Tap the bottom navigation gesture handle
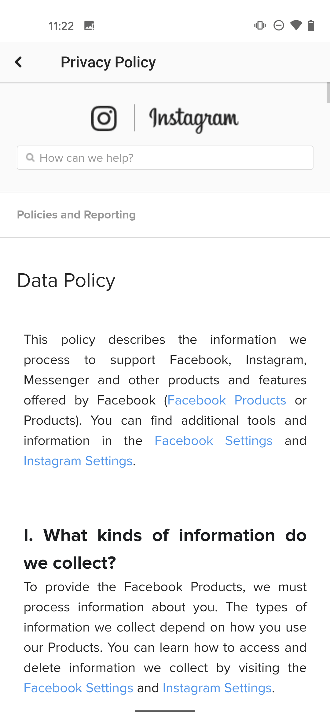330x717 pixels. (165, 711)
